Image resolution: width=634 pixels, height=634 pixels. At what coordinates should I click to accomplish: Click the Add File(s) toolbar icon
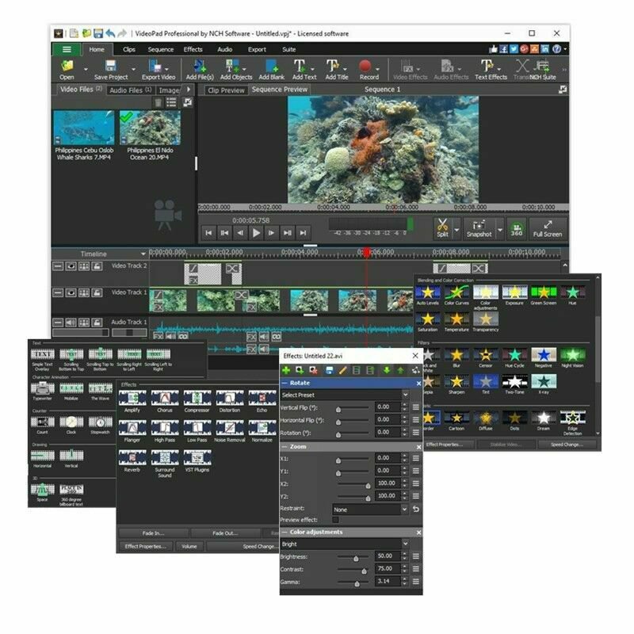[x=200, y=69]
